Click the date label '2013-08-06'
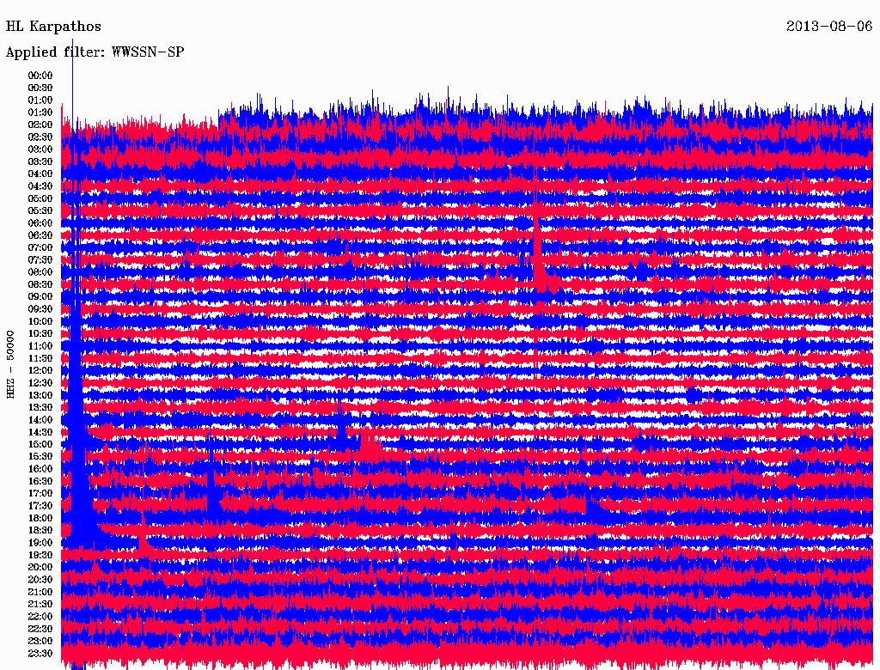 point(829,27)
